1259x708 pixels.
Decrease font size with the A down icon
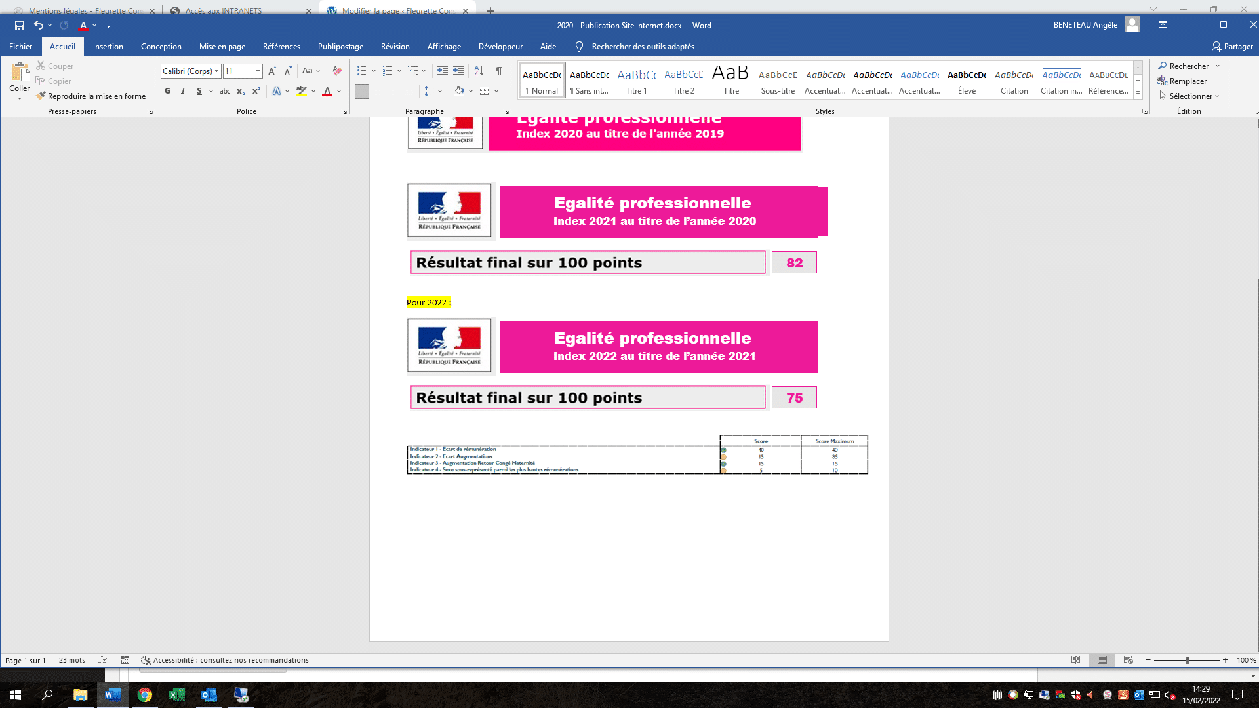tap(288, 71)
